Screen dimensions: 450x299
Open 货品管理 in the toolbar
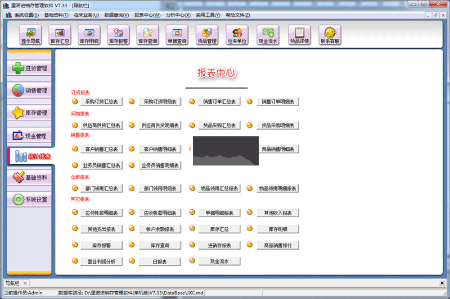207,35
